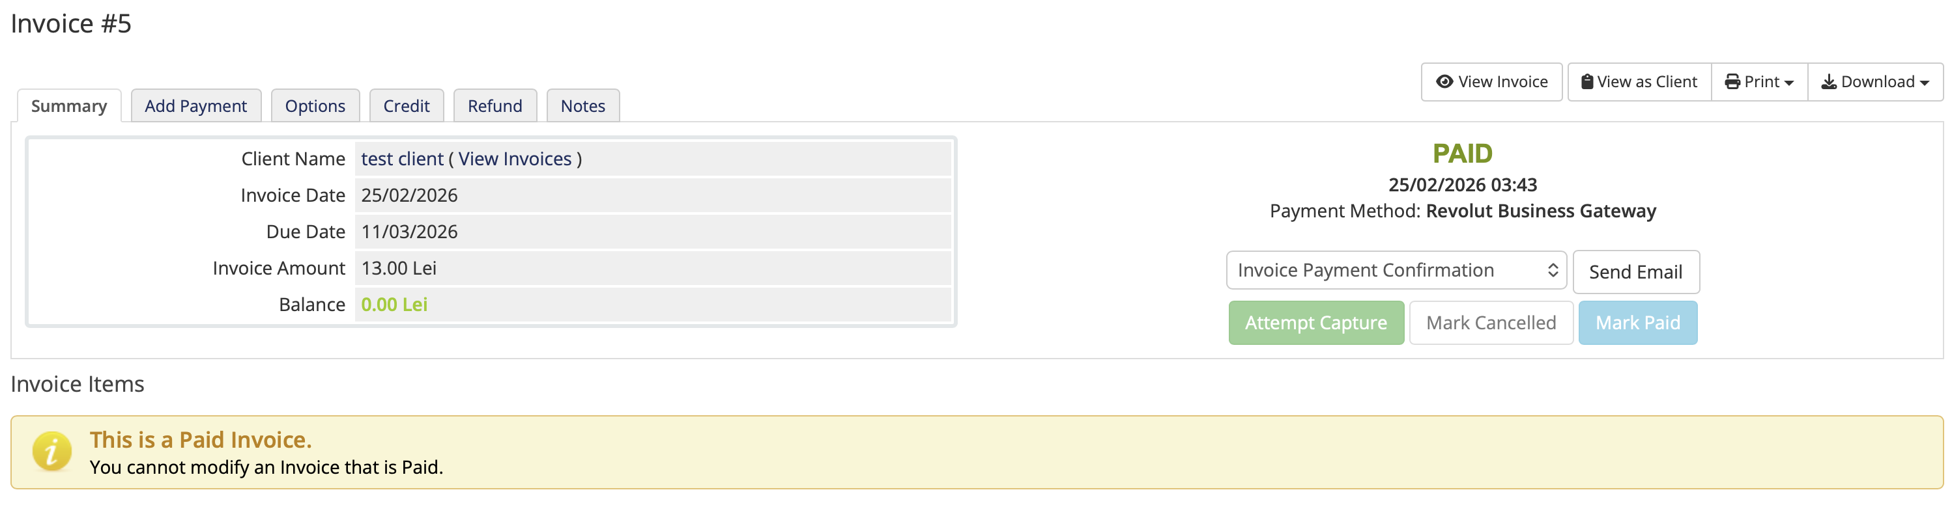The width and height of the screenshot is (1952, 505).
Task: Click the eye icon on View Invoice
Action: pyautogui.click(x=1444, y=82)
